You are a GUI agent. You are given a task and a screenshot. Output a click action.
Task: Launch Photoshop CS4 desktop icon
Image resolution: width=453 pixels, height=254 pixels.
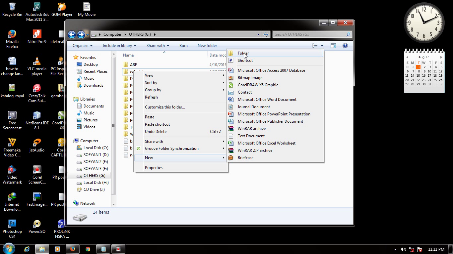point(12,229)
